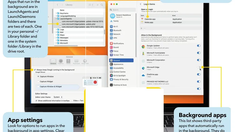This screenshot has width=235, height=132.
Task: Collapse the LaunchAgents folder
Action: coord(56,19)
